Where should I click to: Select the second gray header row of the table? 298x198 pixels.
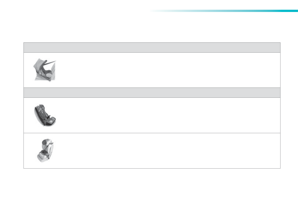point(152,93)
